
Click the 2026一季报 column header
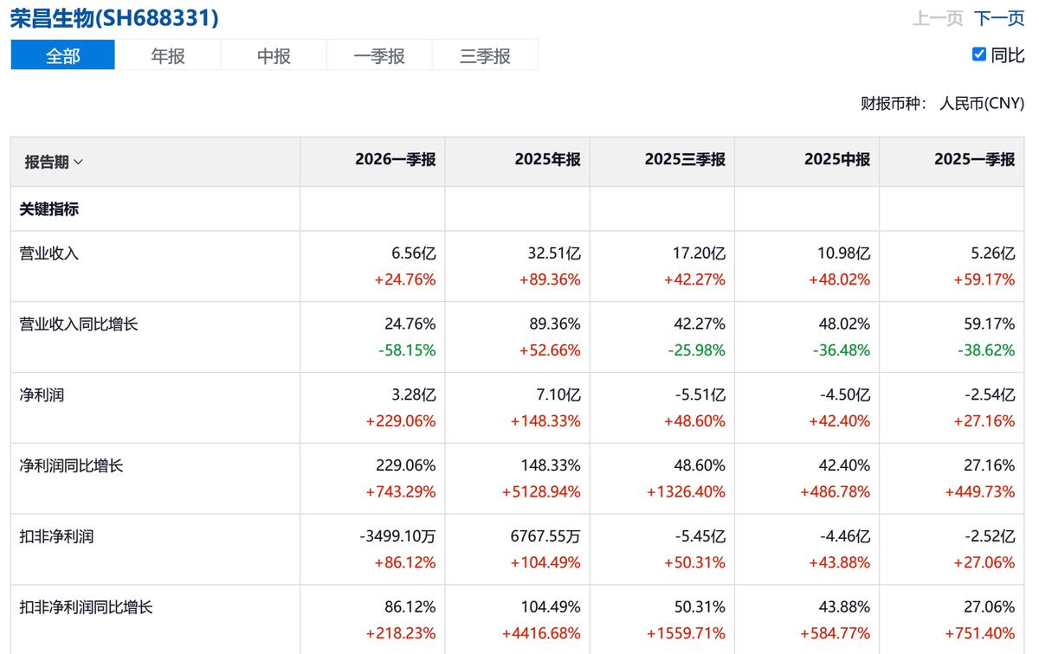click(x=395, y=160)
